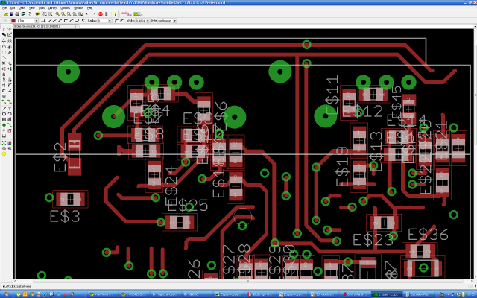Open the Options menu
477x298 pixels.
pos(64,7)
